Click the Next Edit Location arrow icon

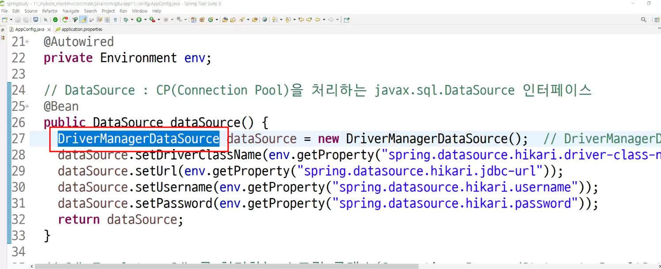click(309, 19)
